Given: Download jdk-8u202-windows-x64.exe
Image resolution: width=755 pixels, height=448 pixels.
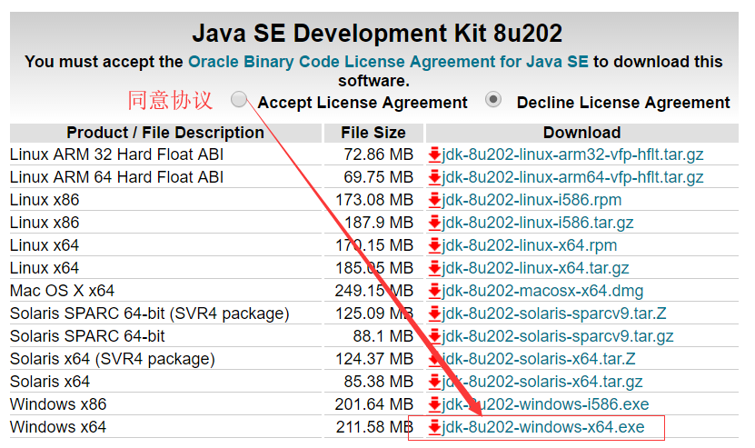Looking at the screenshot, I should pos(543,427).
